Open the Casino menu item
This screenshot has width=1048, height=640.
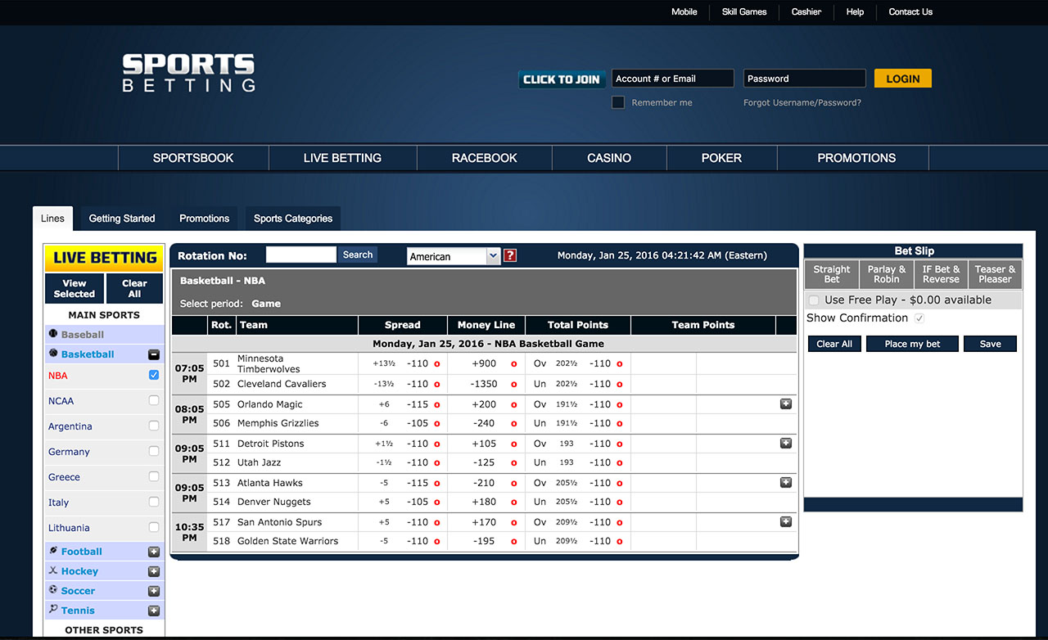point(609,158)
